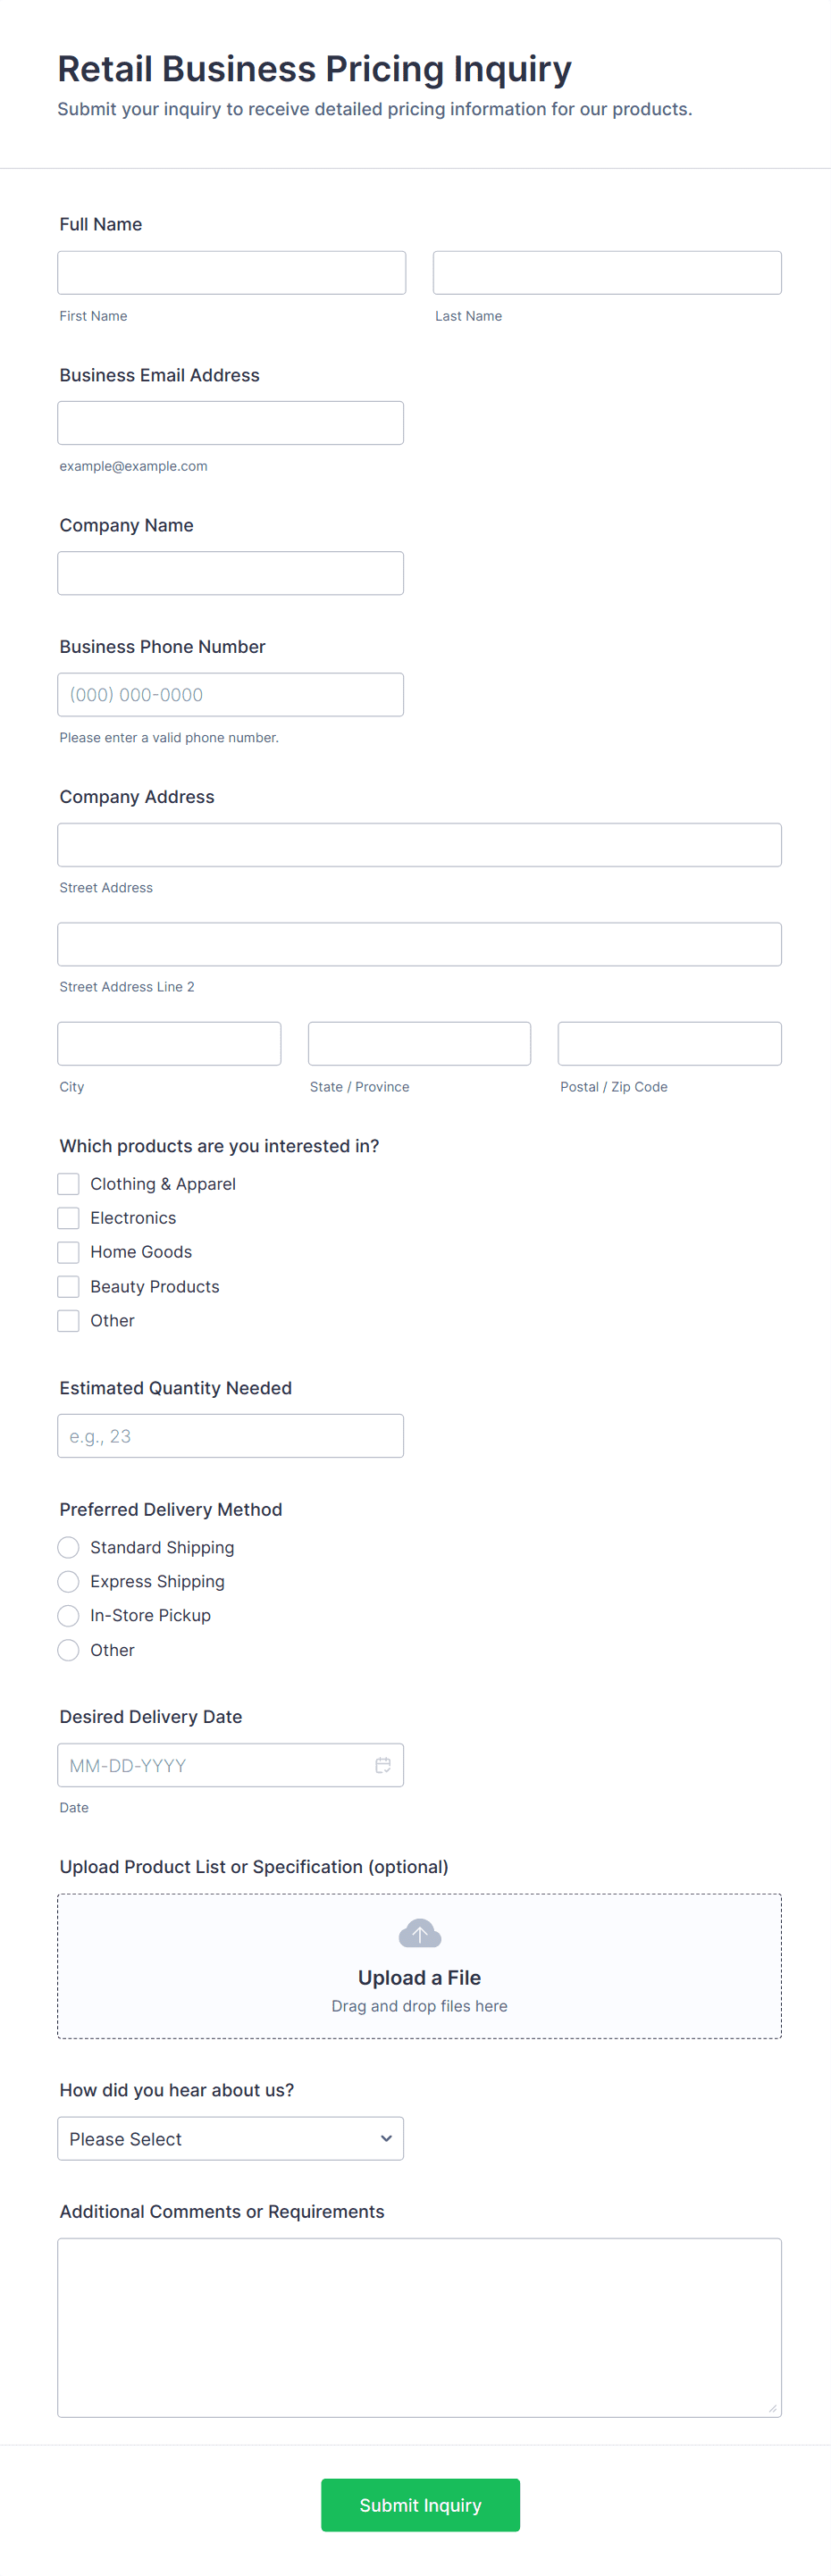Focus the First Name input field
Image resolution: width=831 pixels, height=2576 pixels.
[x=232, y=273]
